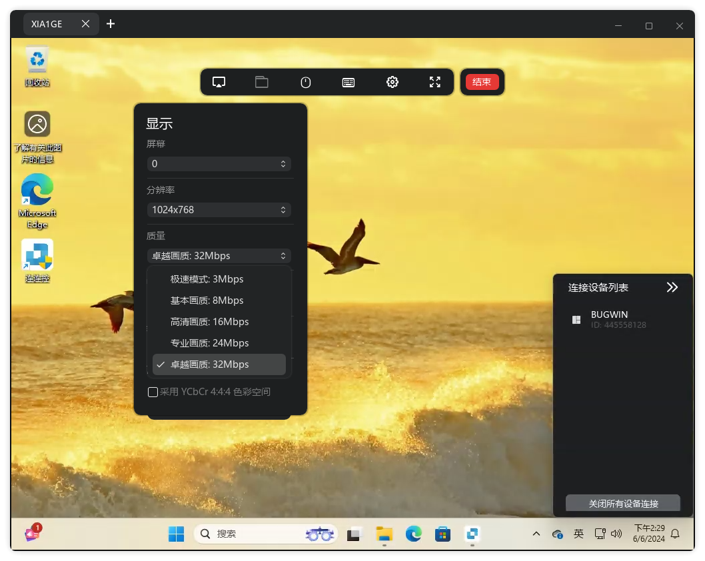Show hidden tray icons chevron
The height and width of the screenshot is (561, 705).
(536, 534)
